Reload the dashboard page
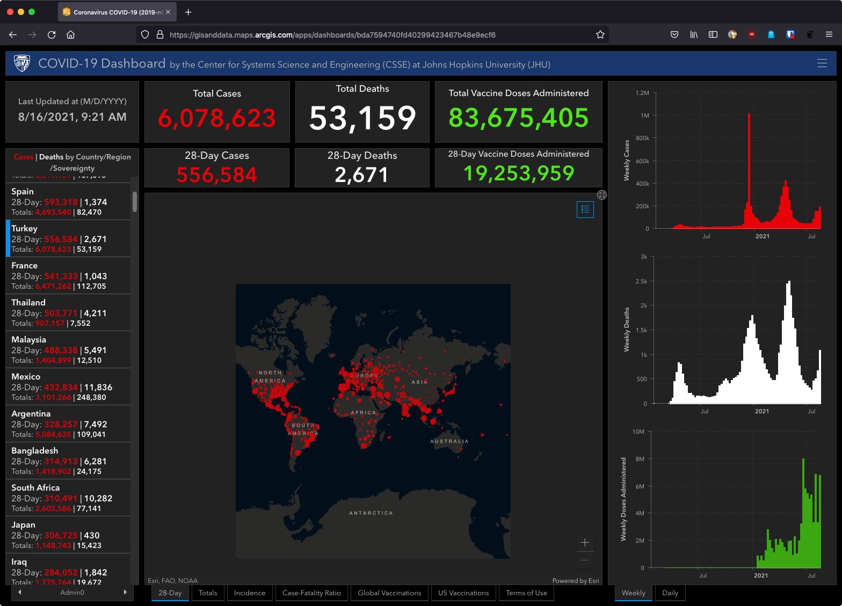The height and width of the screenshot is (606, 842). [x=52, y=34]
